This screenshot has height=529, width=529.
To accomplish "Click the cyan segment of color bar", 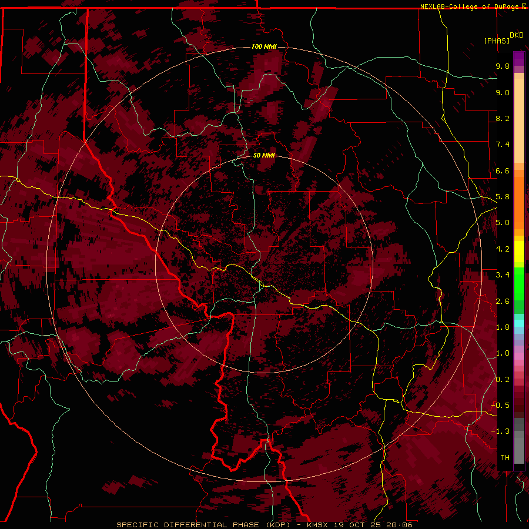I will click(519, 323).
